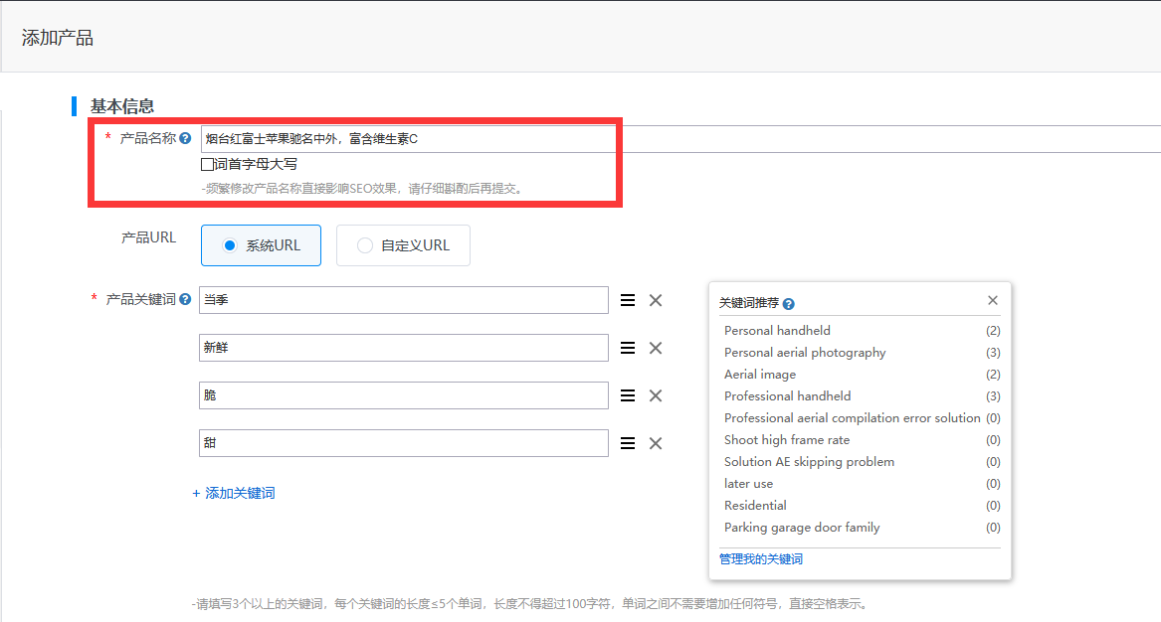The height and width of the screenshot is (622, 1161).
Task: Click the help icon beside 关键词推荐
Action: click(789, 304)
